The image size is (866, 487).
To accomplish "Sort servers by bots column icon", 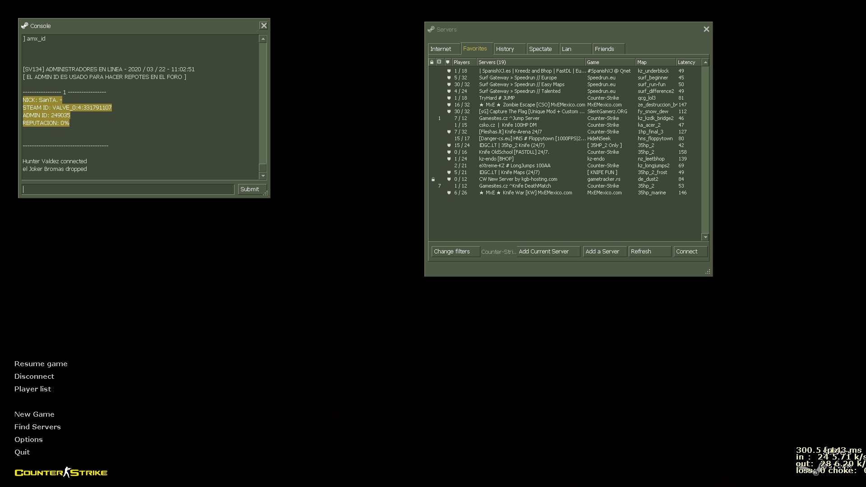I will 439,62.
